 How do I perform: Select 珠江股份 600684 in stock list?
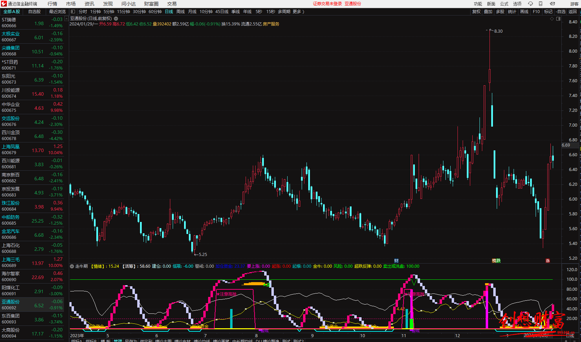[x=32, y=206]
